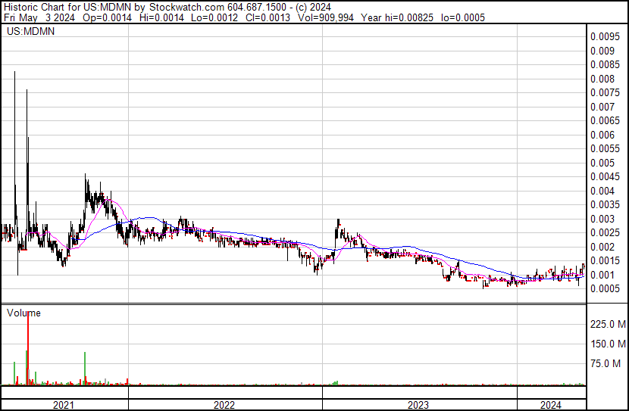The height and width of the screenshot is (411, 629).
Task: Click the 150.0 M volume axis label
Action: coord(609,344)
